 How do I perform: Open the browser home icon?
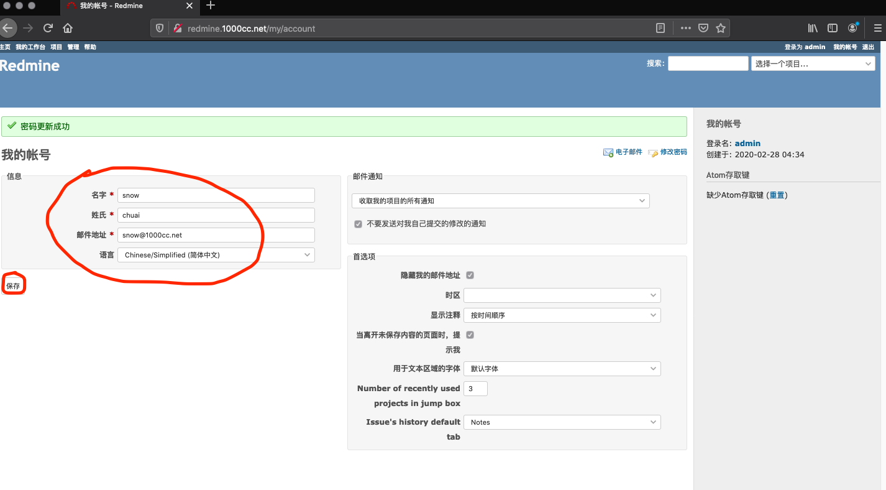click(68, 28)
